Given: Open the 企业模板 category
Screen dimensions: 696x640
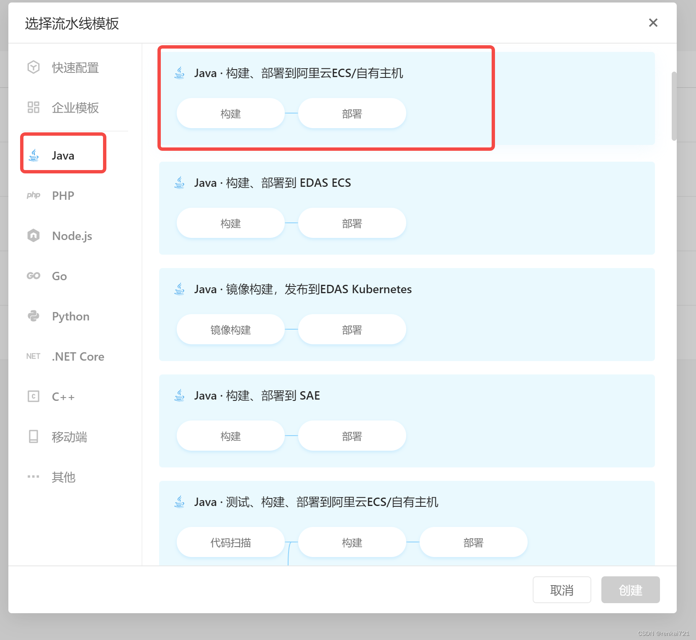Looking at the screenshot, I should (x=75, y=108).
